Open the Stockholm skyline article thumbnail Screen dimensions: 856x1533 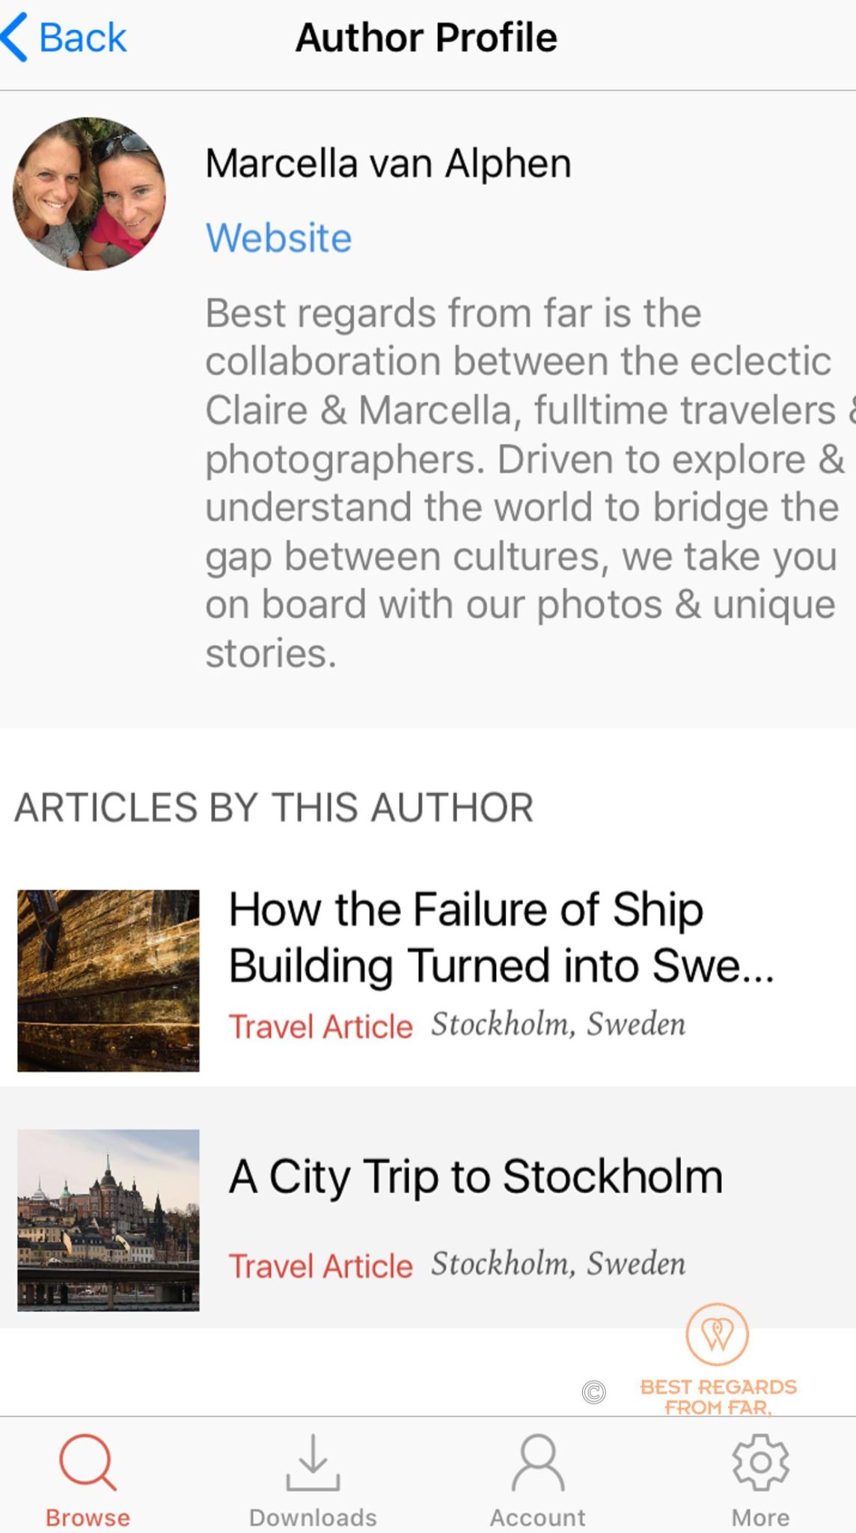[x=108, y=1220]
